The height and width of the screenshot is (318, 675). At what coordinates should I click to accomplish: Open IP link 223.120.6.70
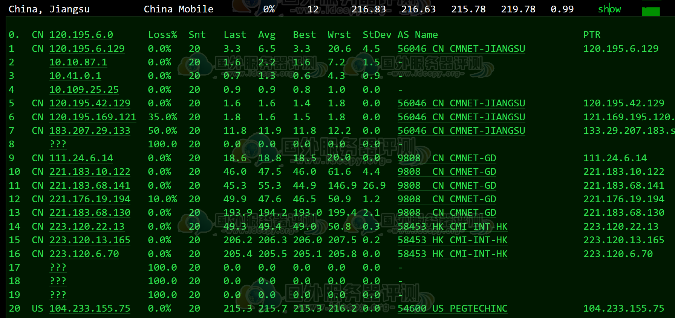(84, 254)
